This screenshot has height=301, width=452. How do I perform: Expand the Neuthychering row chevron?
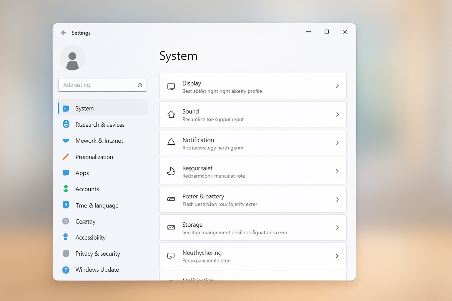coord(338,256)
